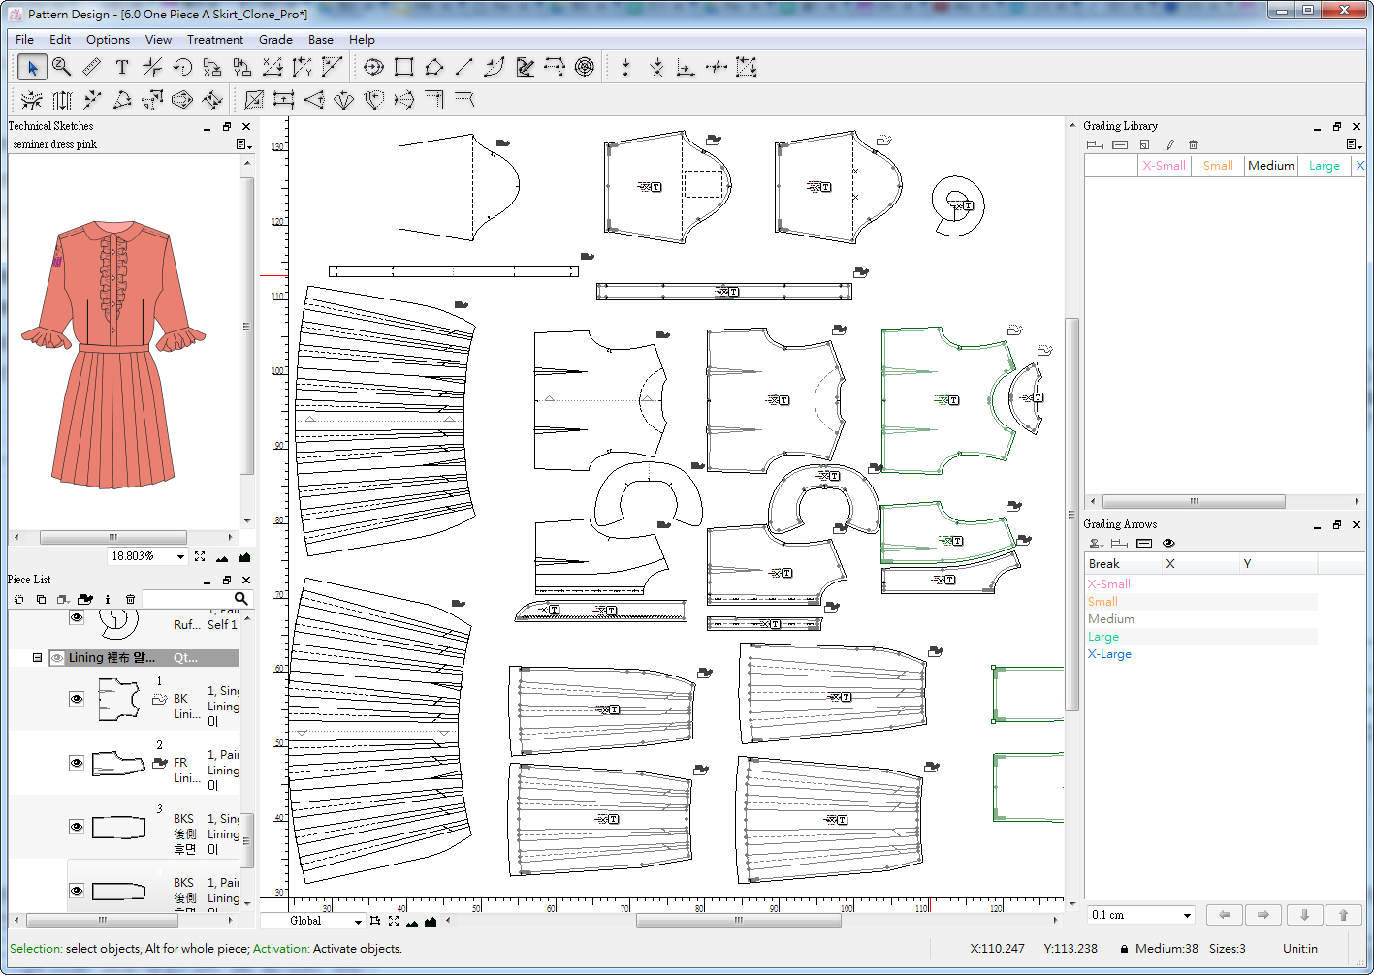Click the piece info icon in Piece List
1374x975 pixels.
pyautogui.click(x=108, y=599)
